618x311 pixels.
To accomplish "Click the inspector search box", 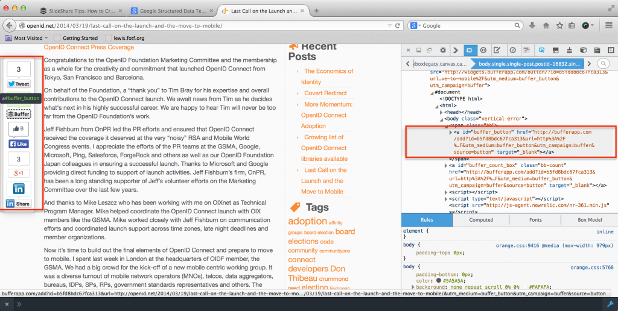I will point(603,63).
